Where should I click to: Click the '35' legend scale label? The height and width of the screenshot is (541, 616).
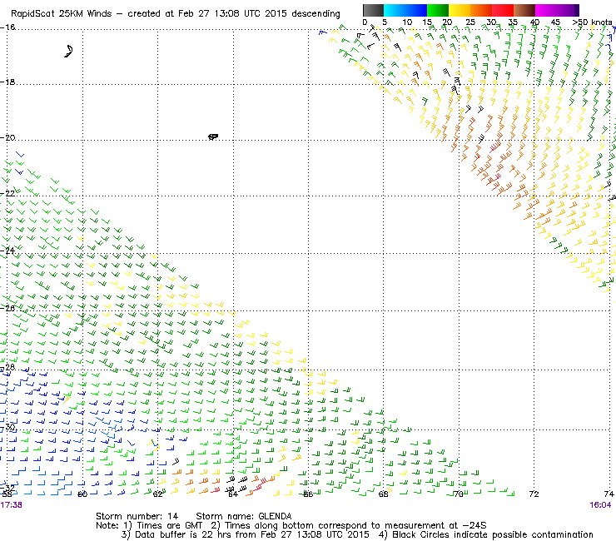click(513, 22)
